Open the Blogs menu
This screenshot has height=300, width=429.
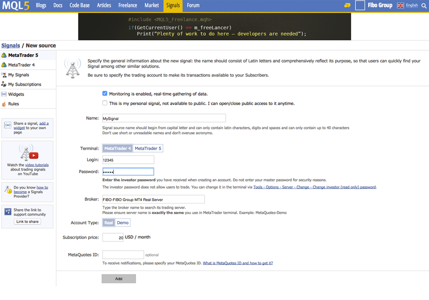click(41, 6)
